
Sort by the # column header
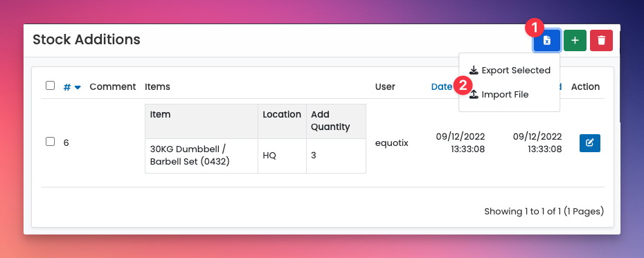[x=67, y=87]
